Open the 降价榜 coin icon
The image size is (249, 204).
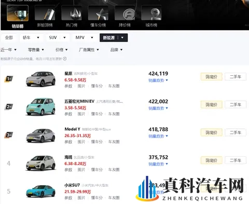125,13
